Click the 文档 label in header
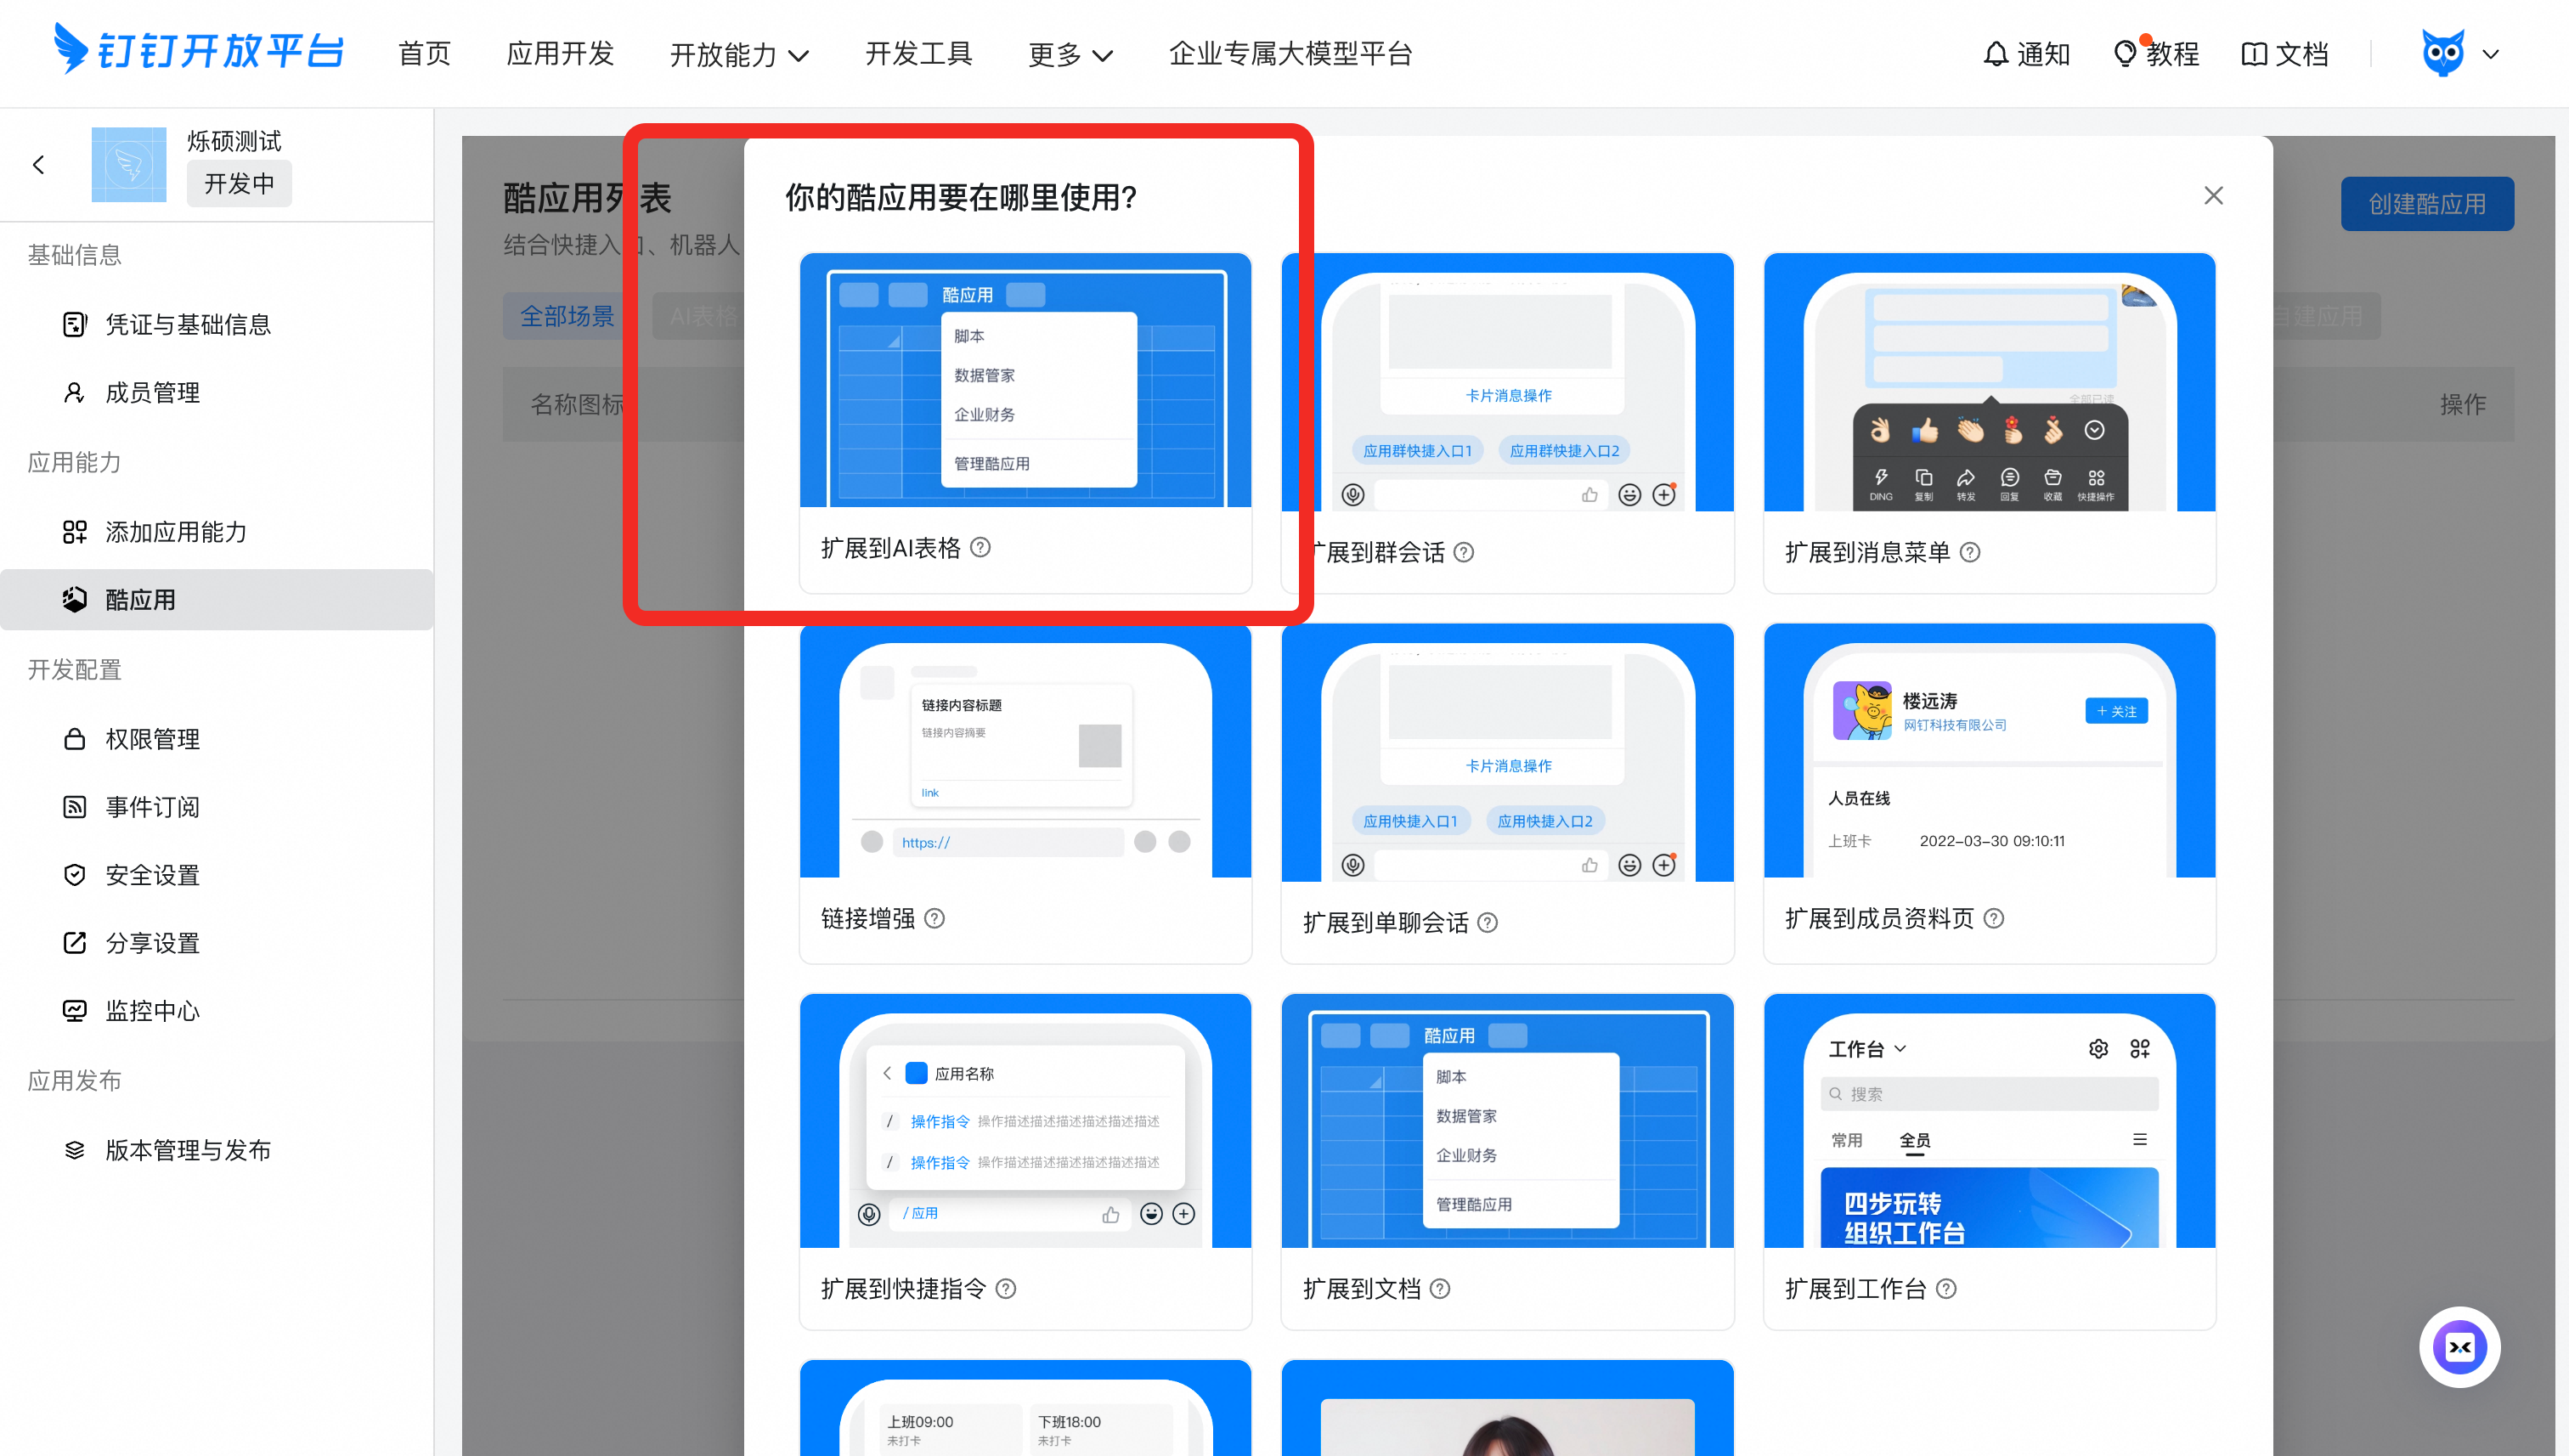 pos(2302,54)
